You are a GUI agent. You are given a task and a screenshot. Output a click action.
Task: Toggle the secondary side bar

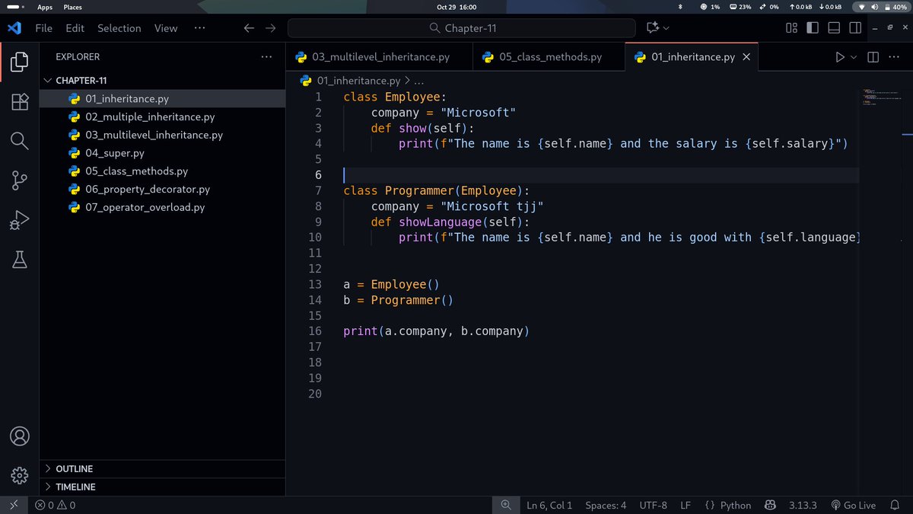tap(855, 28)
